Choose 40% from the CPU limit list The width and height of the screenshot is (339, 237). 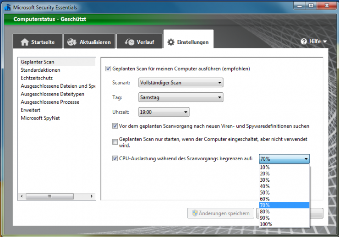(x=284, y=186)
